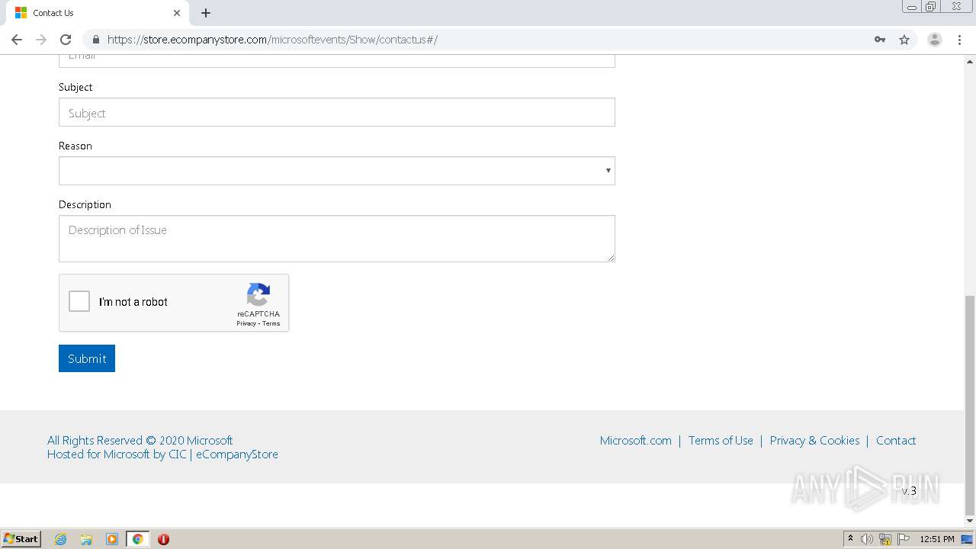Close the Contact Us tab

tap(177, 13)
